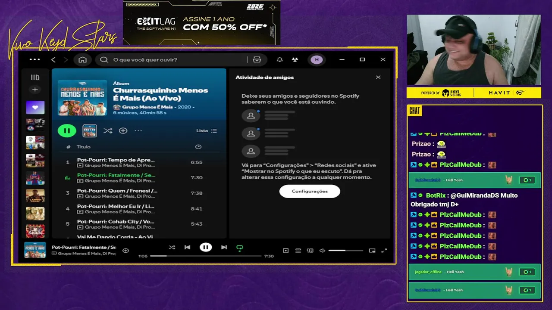This screenshot has height=310, width=552.
Task: Click third friend placeholder avatar
Action: (x=251, y=151)
